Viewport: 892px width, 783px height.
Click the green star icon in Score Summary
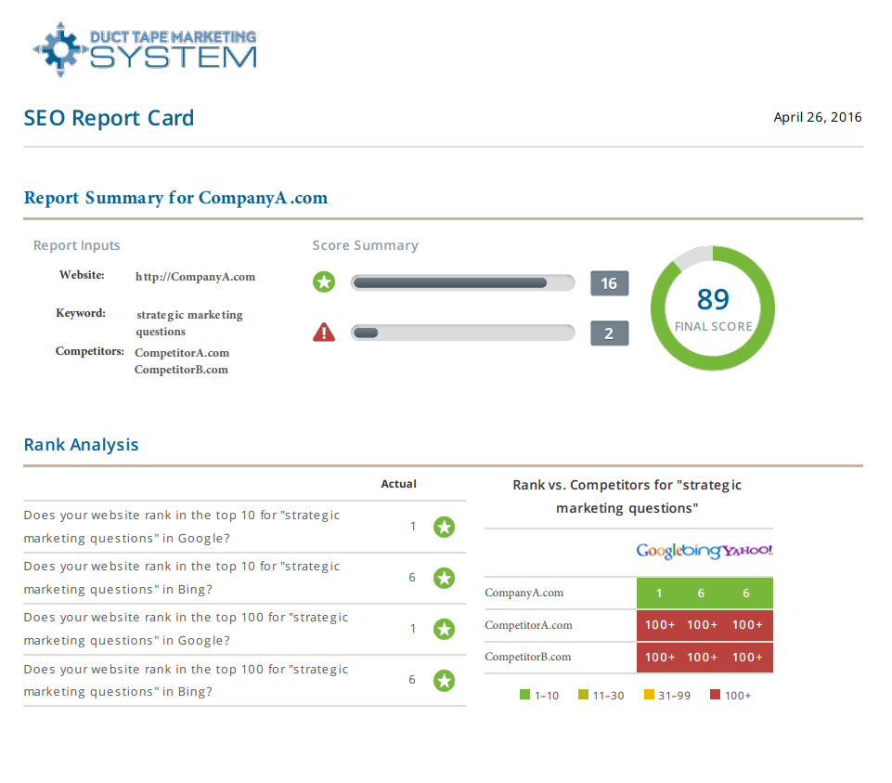point(324,281)
